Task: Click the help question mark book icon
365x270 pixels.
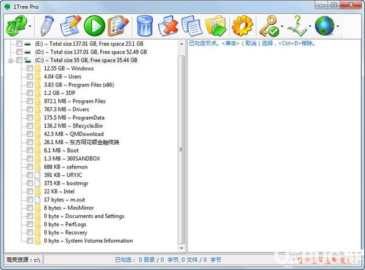Action: pyautogui.click(x=297, y=26)
